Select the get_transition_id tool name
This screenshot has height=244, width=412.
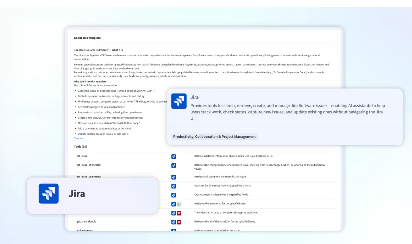click(x=86, y=222)
